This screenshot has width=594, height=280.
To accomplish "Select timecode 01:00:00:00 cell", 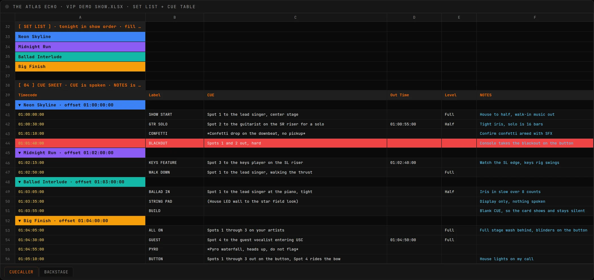I will click(x=80, y=115).
